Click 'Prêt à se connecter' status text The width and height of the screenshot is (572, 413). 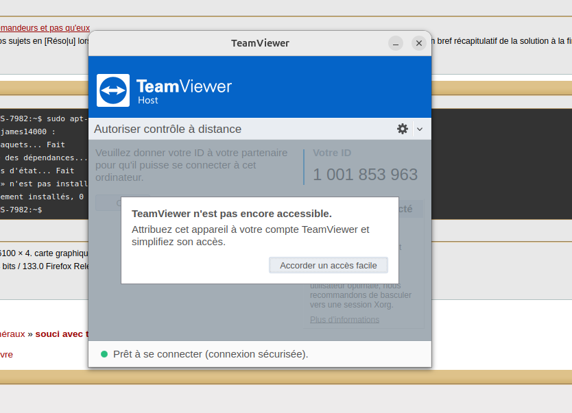click(211, 354)
